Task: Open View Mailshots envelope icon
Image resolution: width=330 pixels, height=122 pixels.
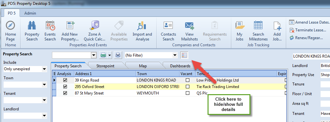Action: (x=190, y=26)
